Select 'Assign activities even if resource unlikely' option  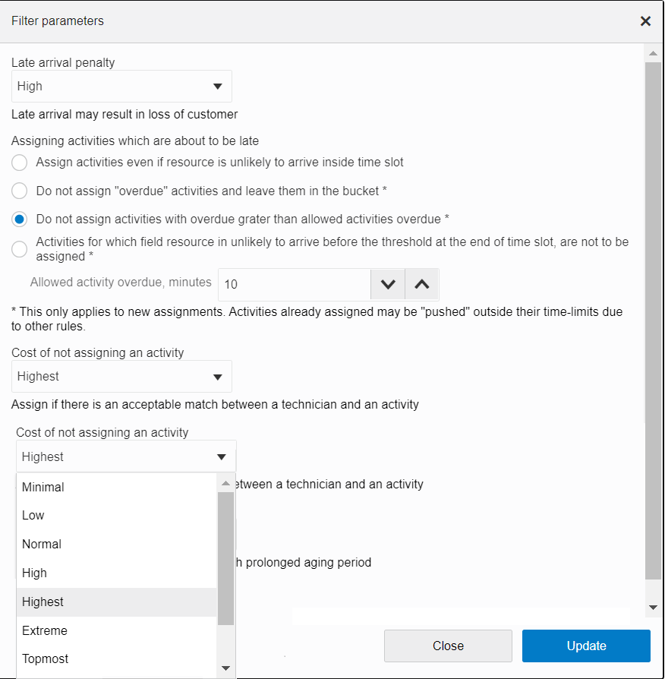[x=20, y=163]
